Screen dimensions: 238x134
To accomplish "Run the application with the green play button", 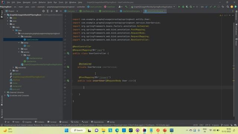I will pyautogui.click(x=179, y=7).
